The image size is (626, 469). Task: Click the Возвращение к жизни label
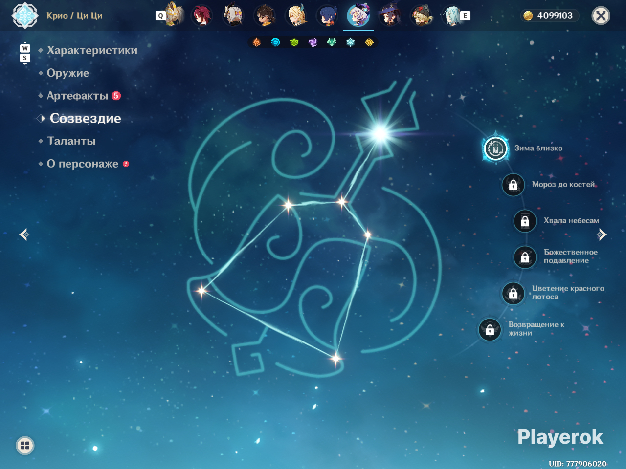[x=537, y=329]
